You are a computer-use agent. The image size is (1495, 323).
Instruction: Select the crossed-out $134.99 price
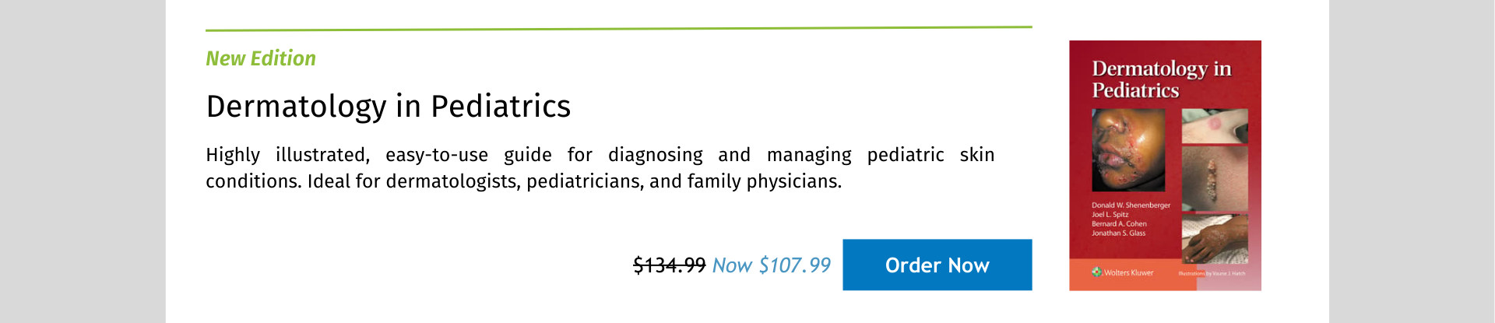(669, 265)
